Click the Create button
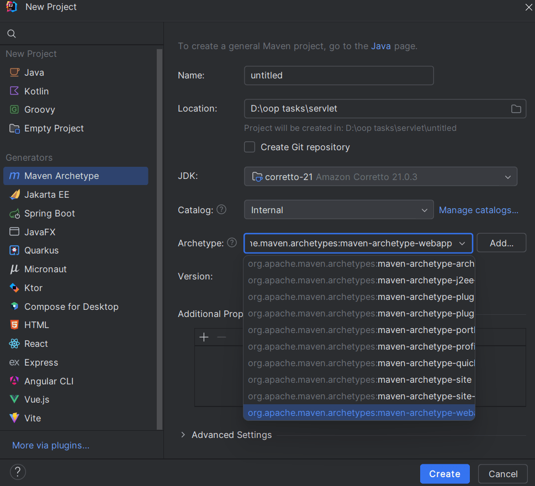This screenshot has width=535, height=486. coord(444,474)
